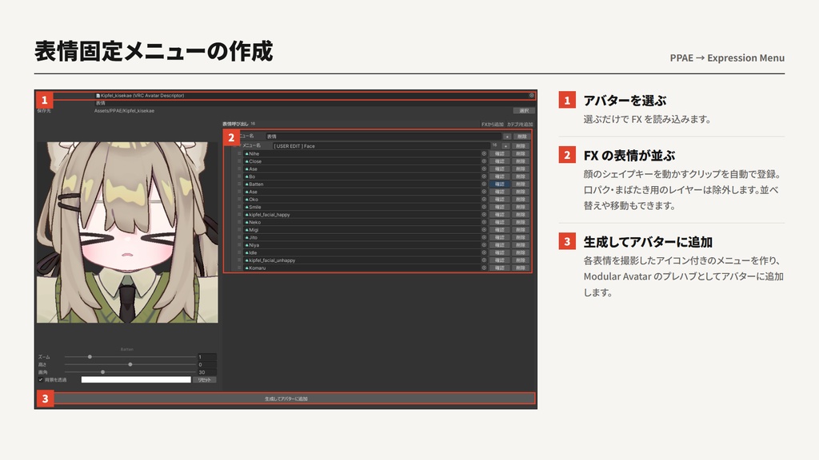The image size is (819, 460).
Task: Open object picker circle on Migi row
Action: (484, 229)
